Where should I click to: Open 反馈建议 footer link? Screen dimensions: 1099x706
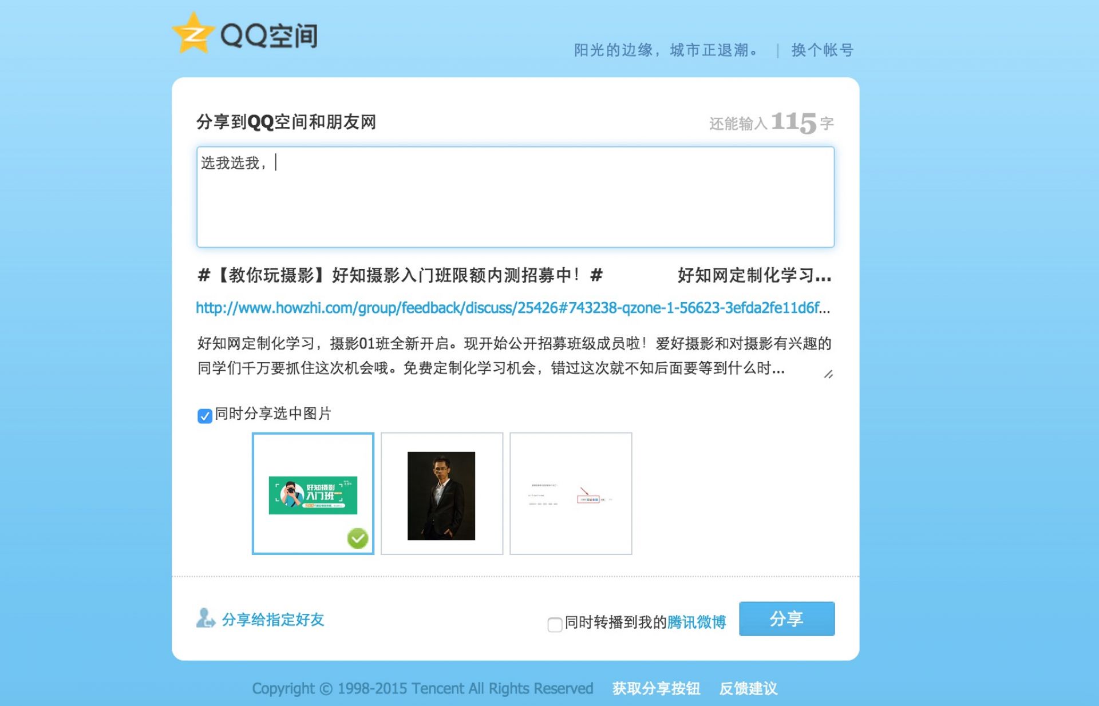point(748,688)
